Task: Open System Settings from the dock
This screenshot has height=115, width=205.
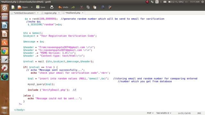Action: 4,68
